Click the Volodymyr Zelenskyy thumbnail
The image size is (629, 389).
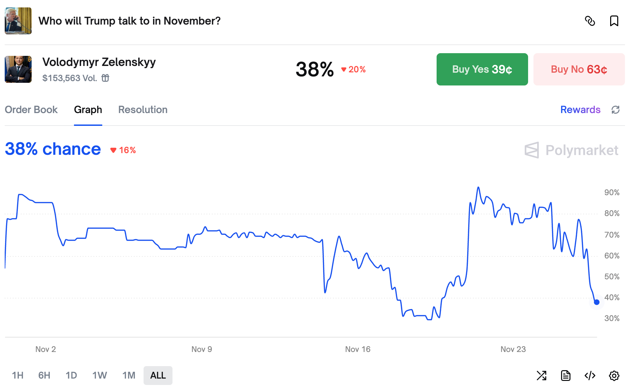coord(18,69)
